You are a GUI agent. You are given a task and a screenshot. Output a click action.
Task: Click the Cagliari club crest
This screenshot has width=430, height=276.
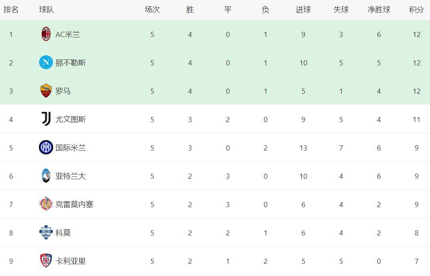(46, 261)
